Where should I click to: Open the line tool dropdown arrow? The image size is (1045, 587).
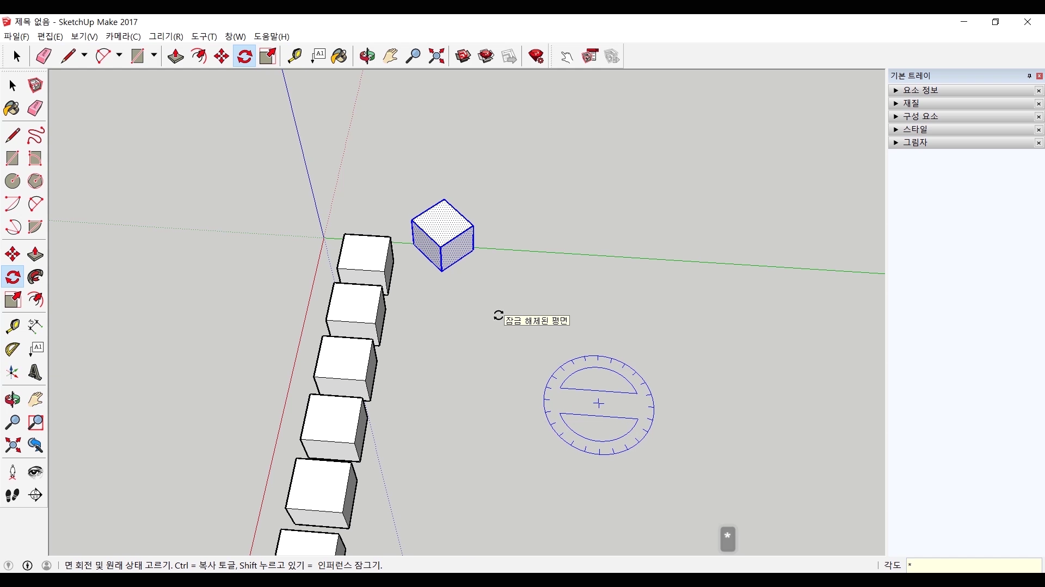[84, 55]
